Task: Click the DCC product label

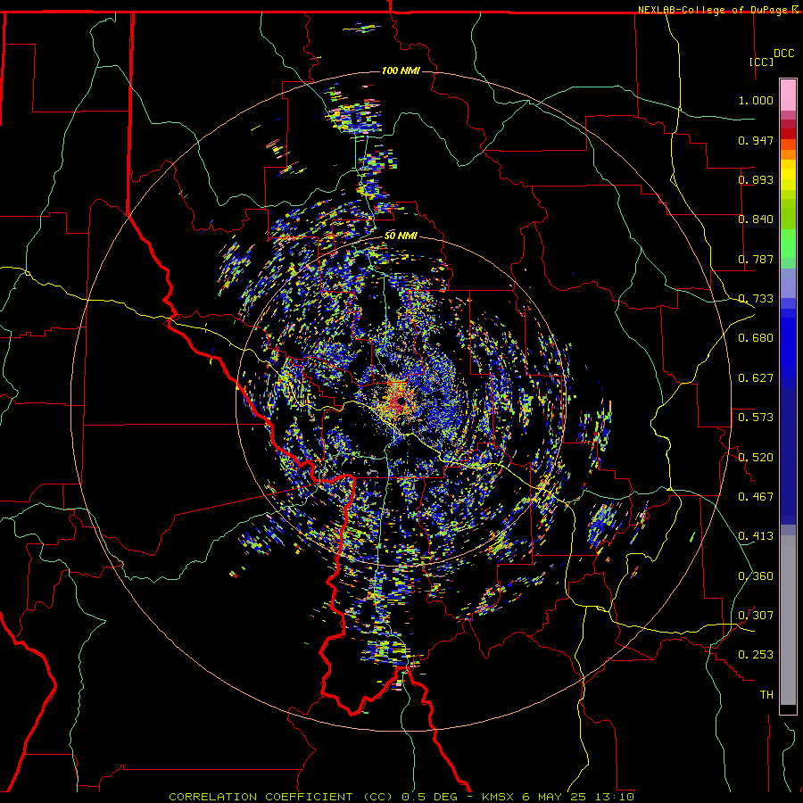Action: (x=783, y=54)
